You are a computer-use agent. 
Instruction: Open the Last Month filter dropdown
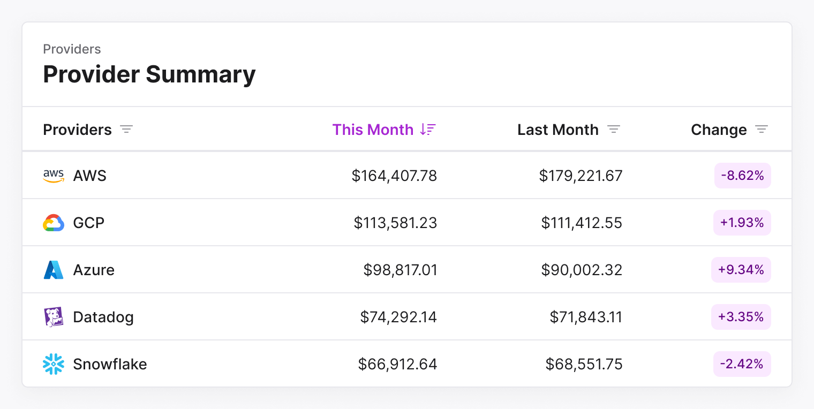point(614,129)
